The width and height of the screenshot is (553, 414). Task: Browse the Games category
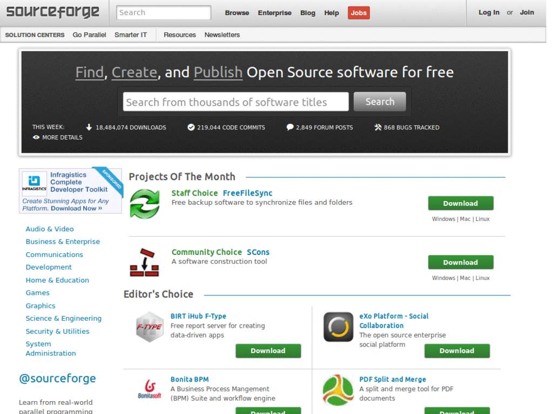(x=38, y=293)
